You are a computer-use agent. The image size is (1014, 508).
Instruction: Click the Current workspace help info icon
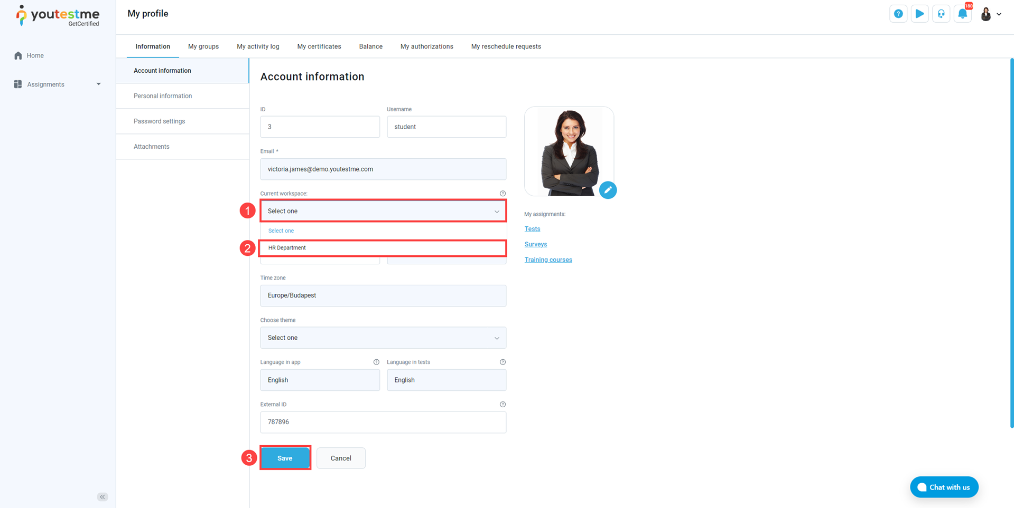coord(503,194)
